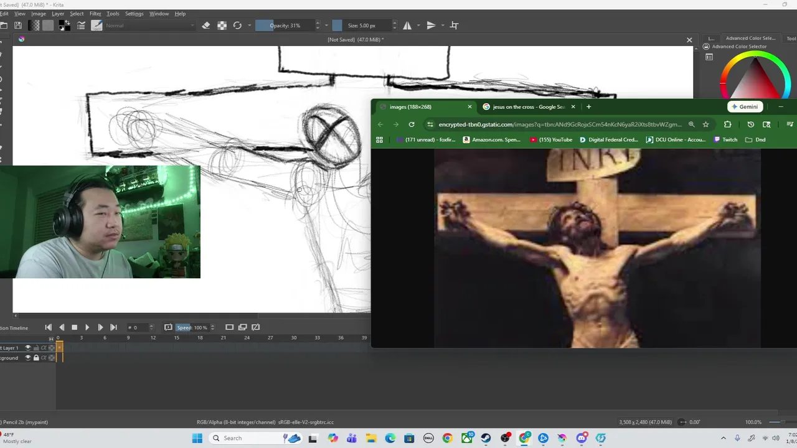
Task: Go to previous animation frame
Action: 61,327
